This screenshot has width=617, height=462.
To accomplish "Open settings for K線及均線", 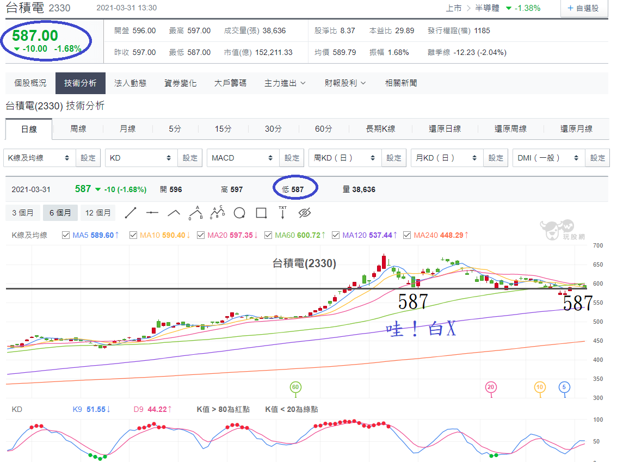I will 88,158.
